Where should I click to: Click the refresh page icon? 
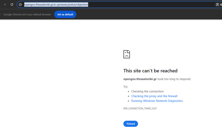12,5
